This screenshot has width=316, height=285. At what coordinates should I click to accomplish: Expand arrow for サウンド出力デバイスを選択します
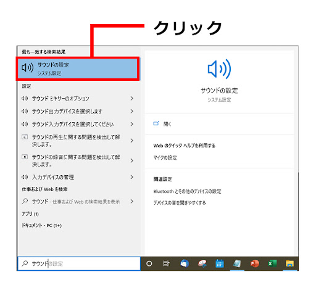(132, 111)
